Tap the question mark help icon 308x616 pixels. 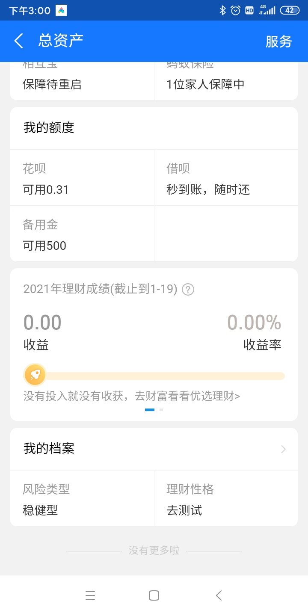click(188, 290)
